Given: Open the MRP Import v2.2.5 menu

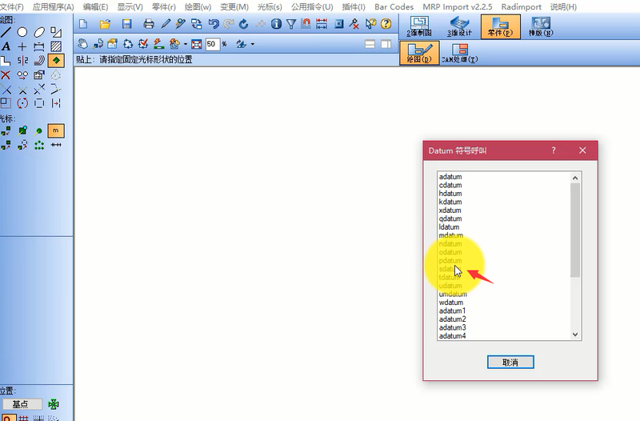Looking at the screenshot, I should coord(457,7).
